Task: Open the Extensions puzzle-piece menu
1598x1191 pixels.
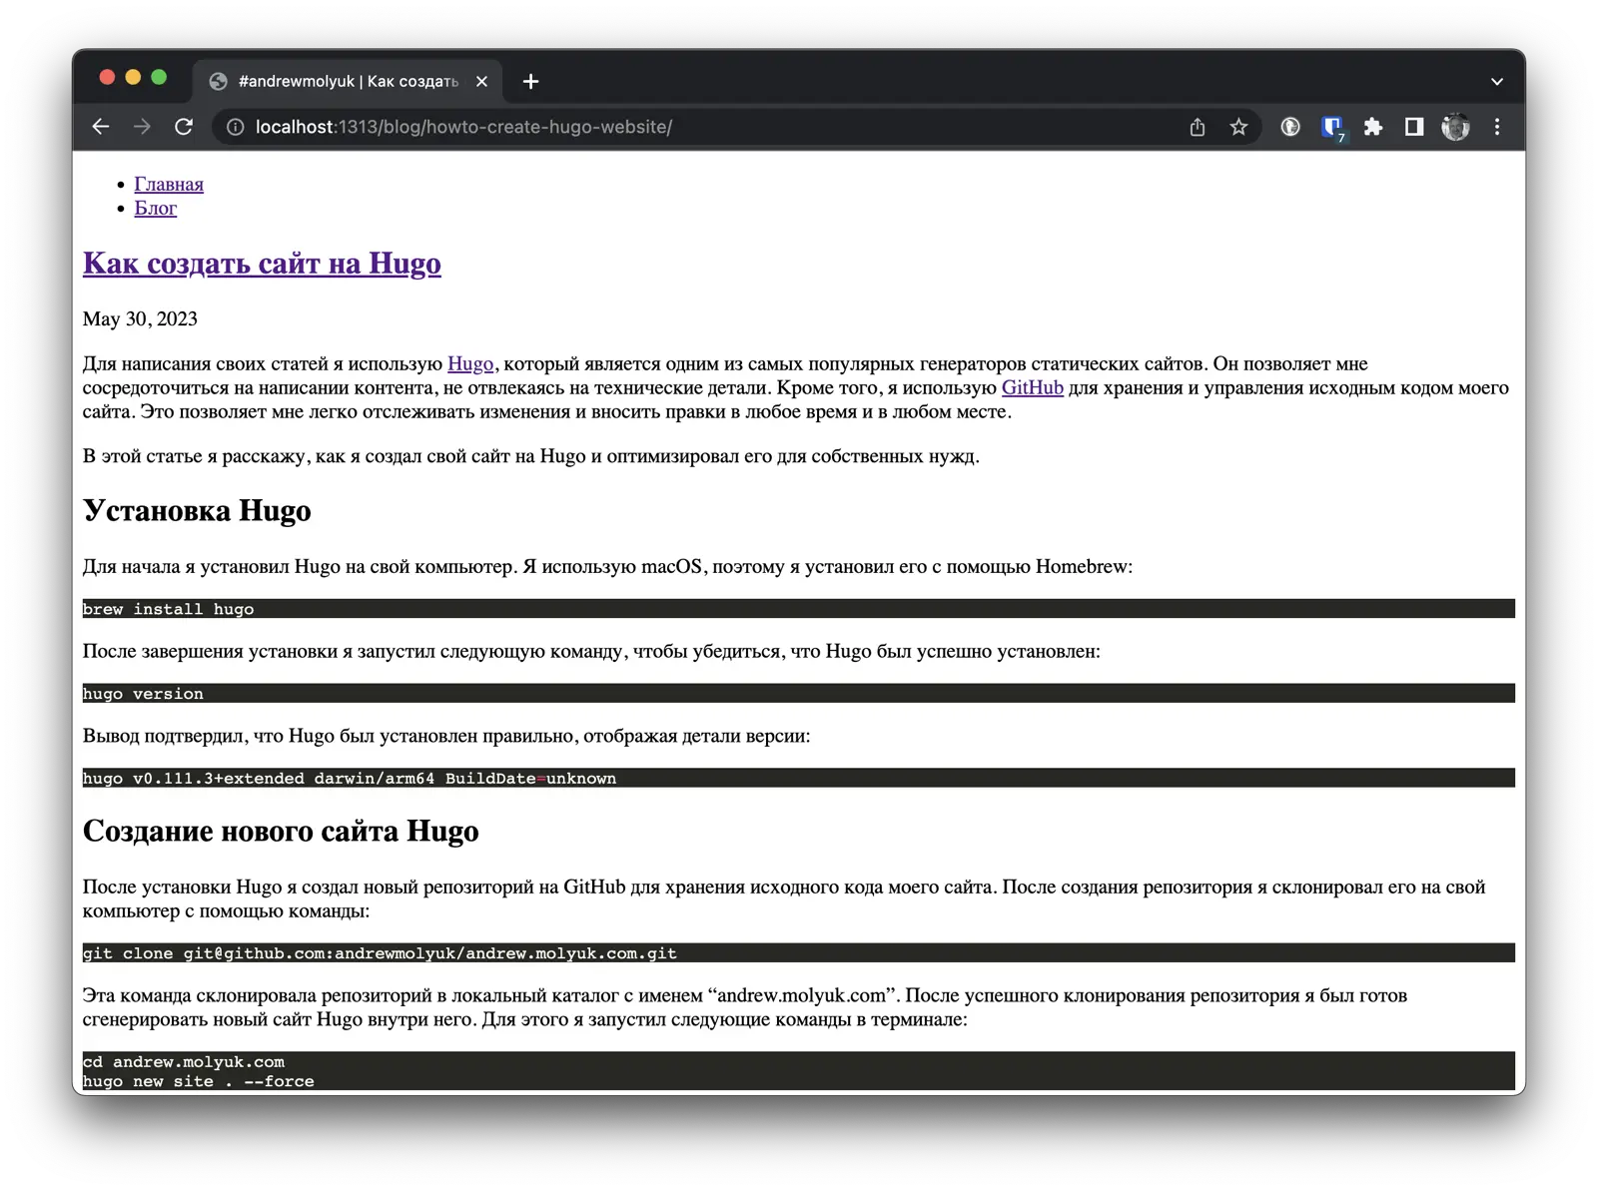Action: coord(1375,127)
